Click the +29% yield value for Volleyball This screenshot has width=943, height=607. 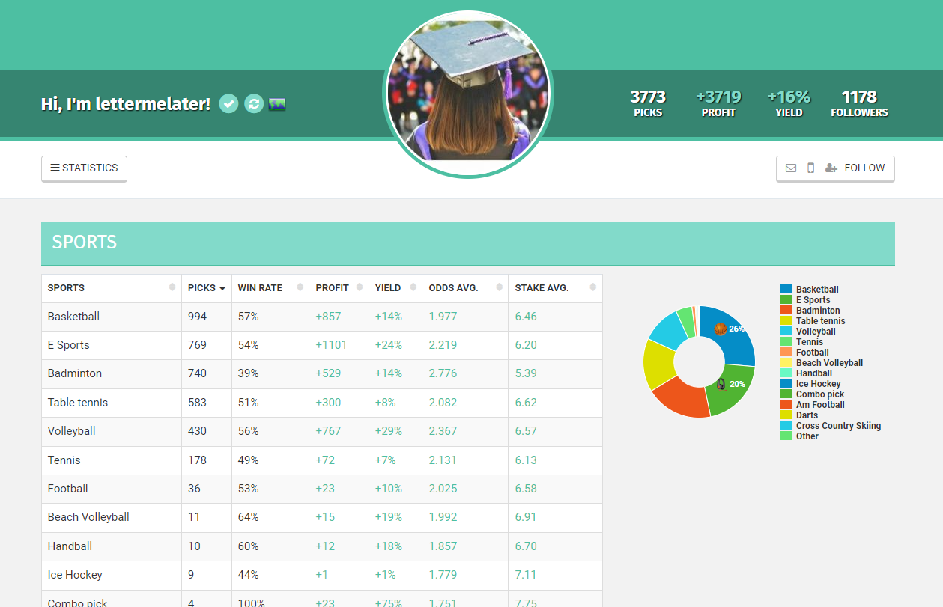click(389, 431)
